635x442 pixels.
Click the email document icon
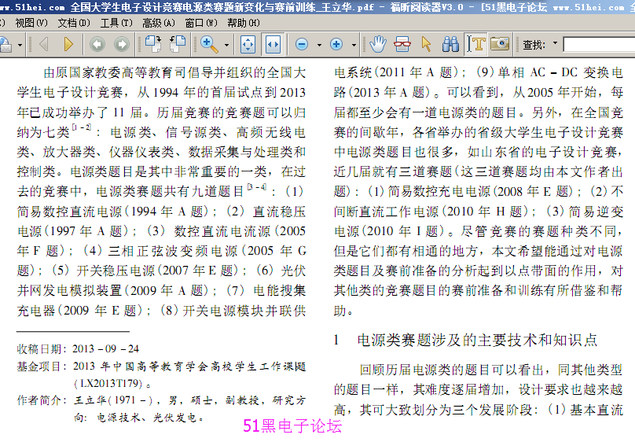[x=6, y=44]
